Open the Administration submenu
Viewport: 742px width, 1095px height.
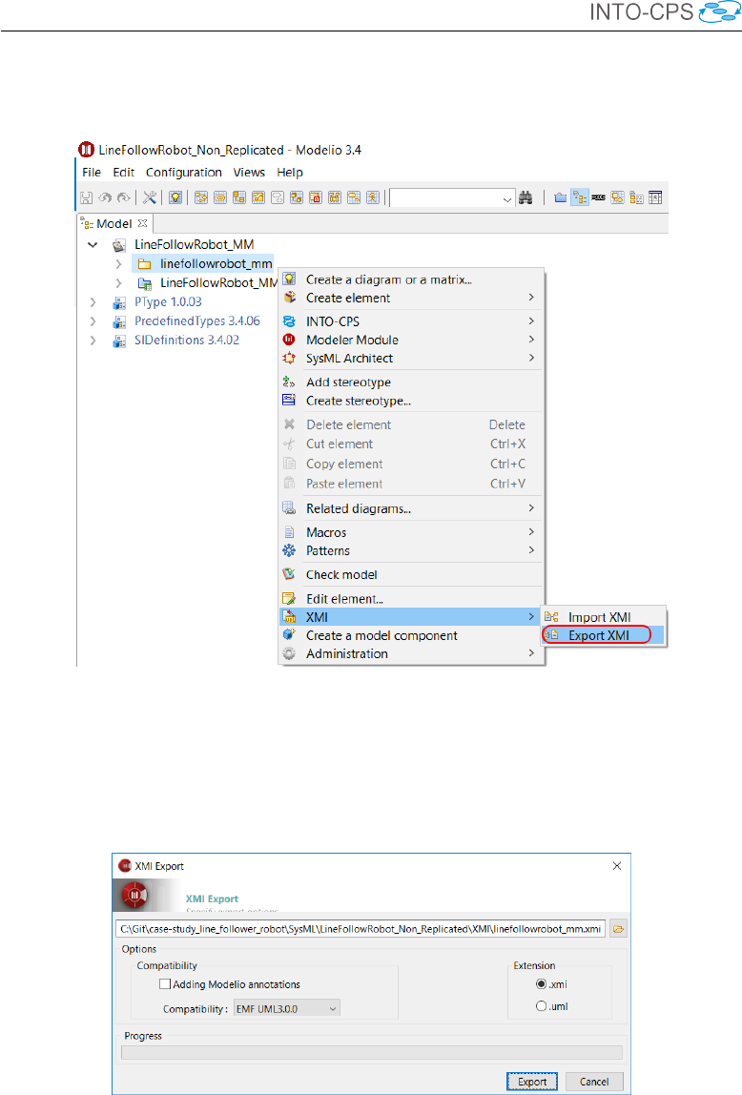(411, 653)
